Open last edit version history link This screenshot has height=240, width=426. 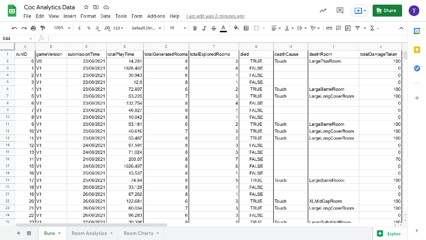point(215,16)
